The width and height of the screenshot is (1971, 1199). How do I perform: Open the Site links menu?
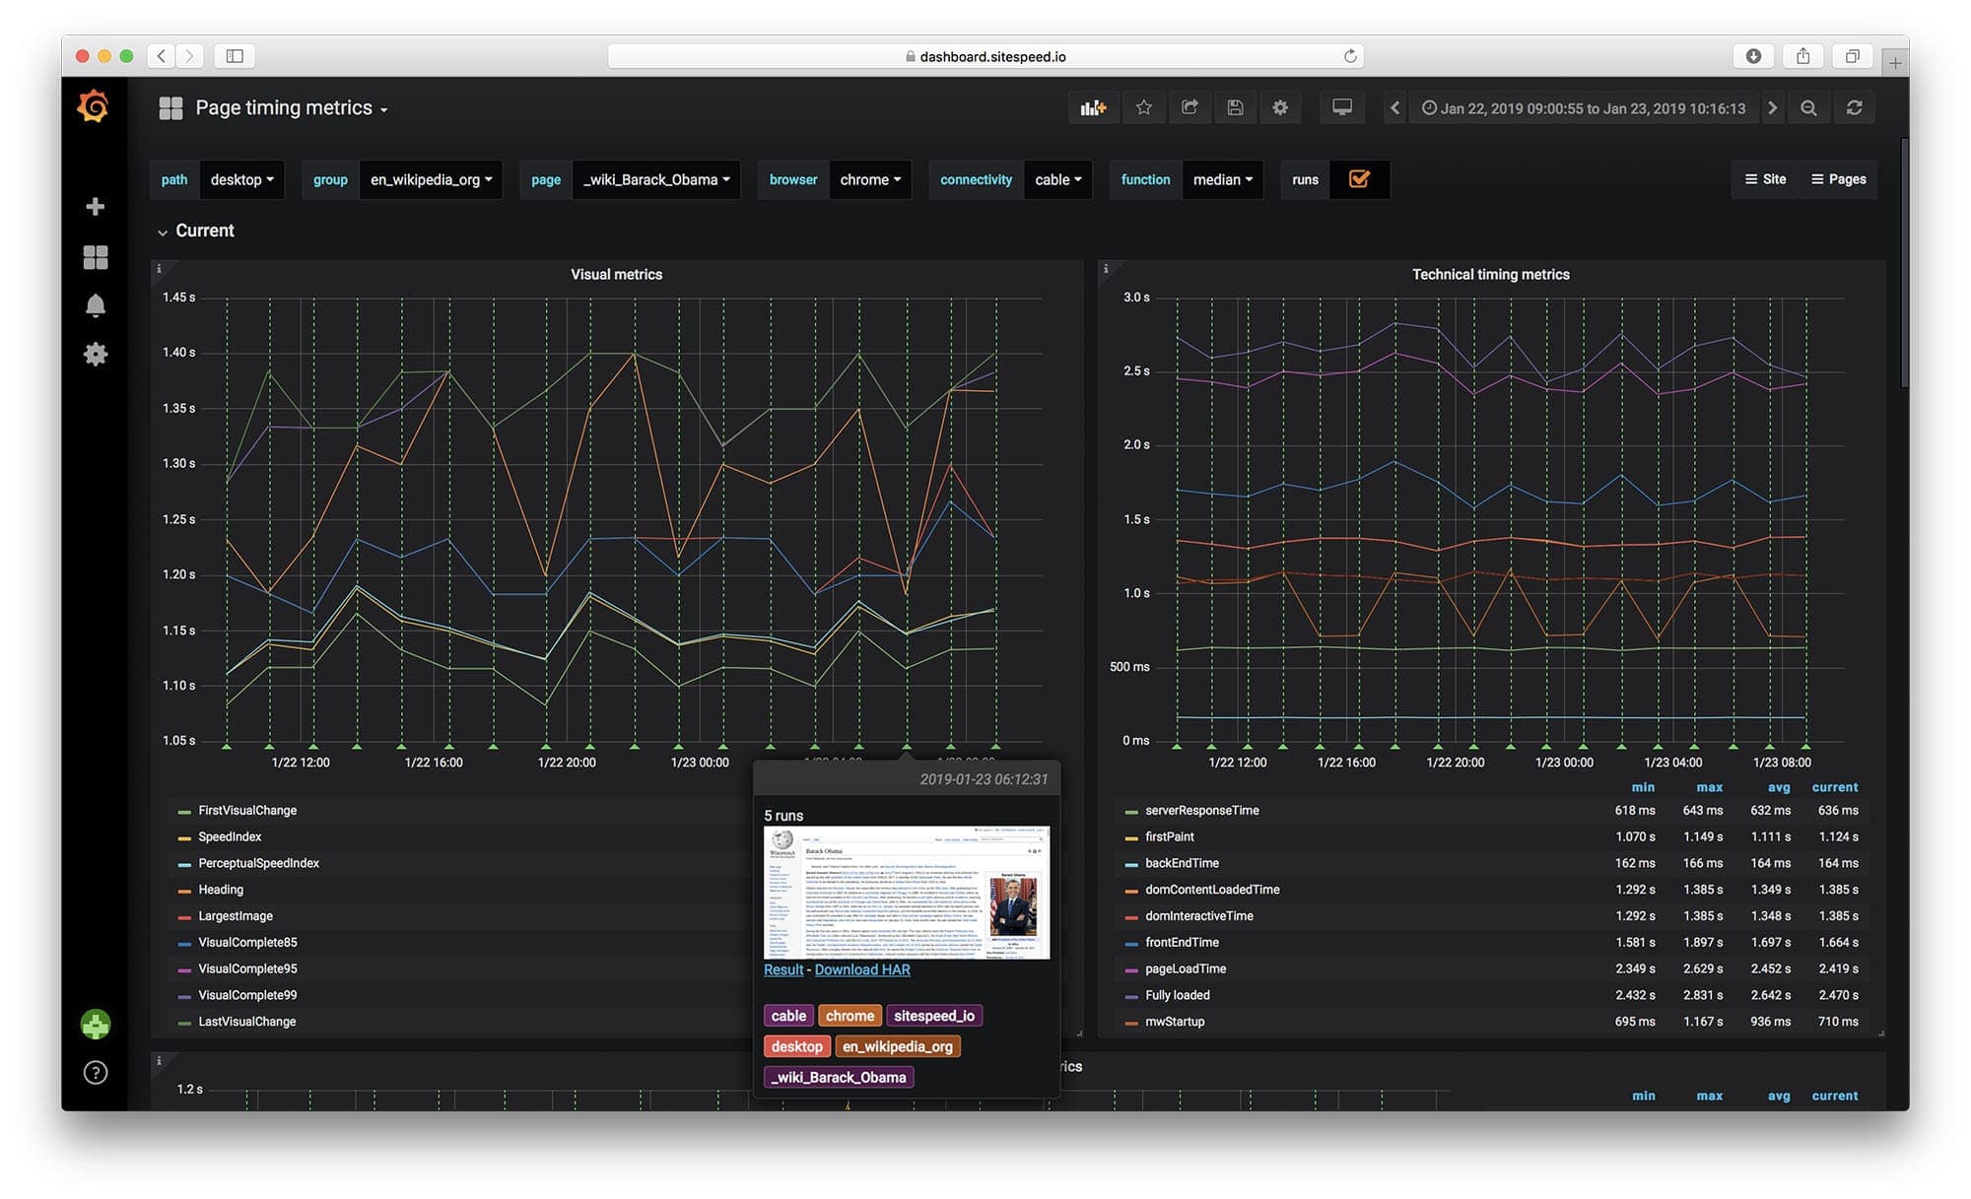1765,179
